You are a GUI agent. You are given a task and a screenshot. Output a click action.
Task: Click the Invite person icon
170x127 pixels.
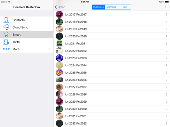click(x=6, y=42)
